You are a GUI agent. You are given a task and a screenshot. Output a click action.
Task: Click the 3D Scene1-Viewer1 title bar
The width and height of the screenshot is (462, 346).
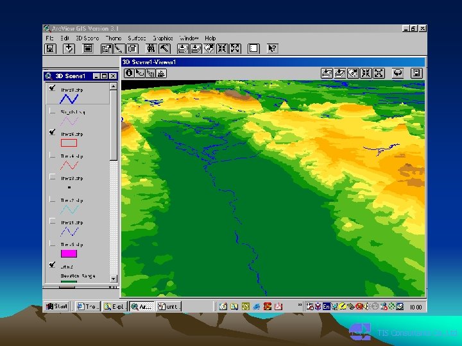click(x=273, y=62)
